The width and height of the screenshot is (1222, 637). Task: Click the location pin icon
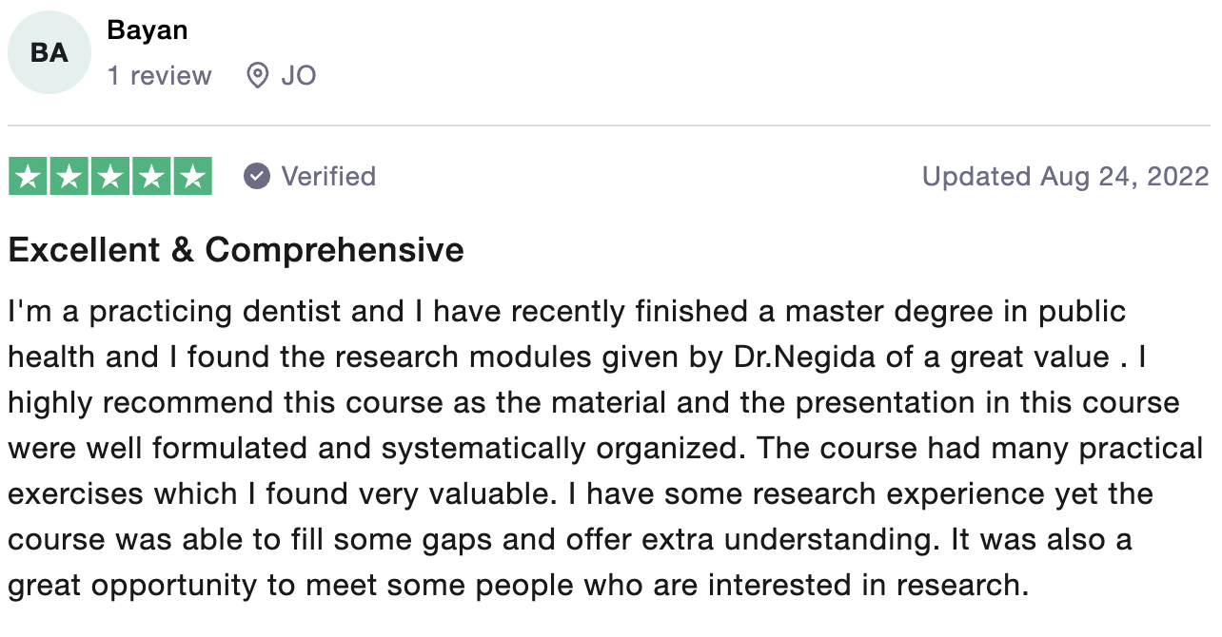[x=257, y=76]
